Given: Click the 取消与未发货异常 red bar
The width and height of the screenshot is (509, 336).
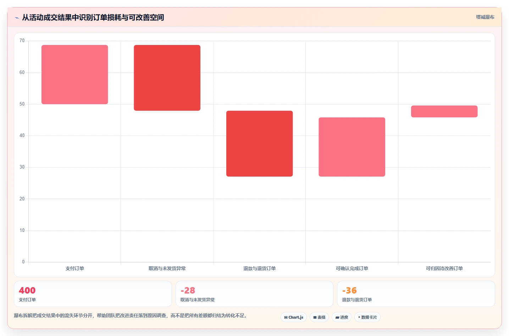Looking at the screenshot, I should point(167,78).
